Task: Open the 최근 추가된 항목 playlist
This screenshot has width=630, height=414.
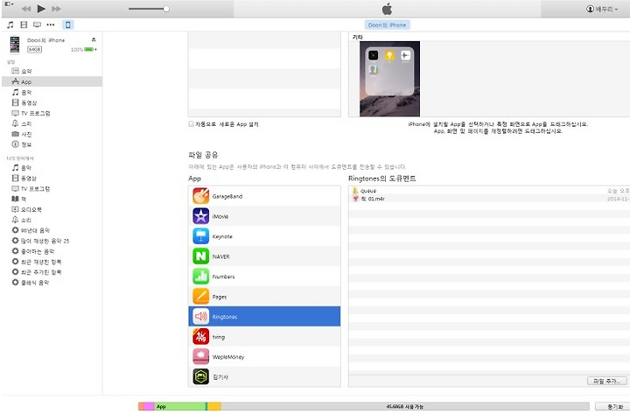Action: coord(52,272)
